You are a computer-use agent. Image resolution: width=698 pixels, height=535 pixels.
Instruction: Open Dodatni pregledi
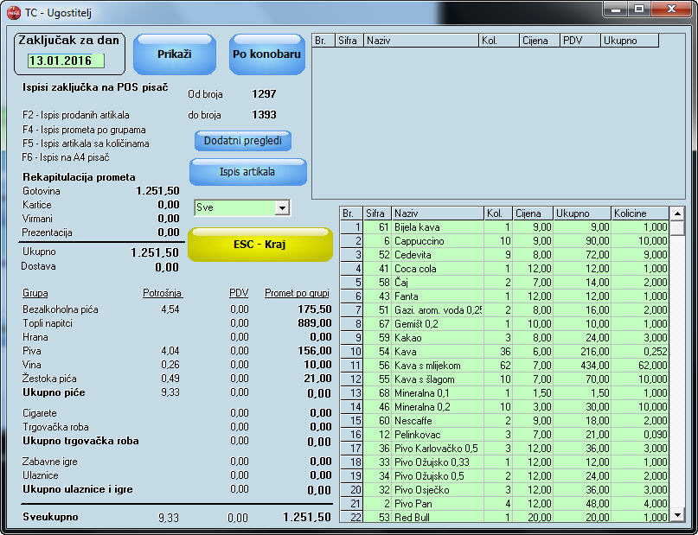[242, 141]
